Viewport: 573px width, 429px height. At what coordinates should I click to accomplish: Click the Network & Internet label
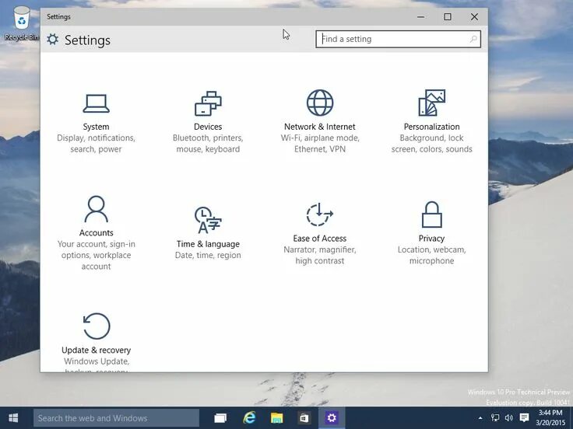click(320, 127)
